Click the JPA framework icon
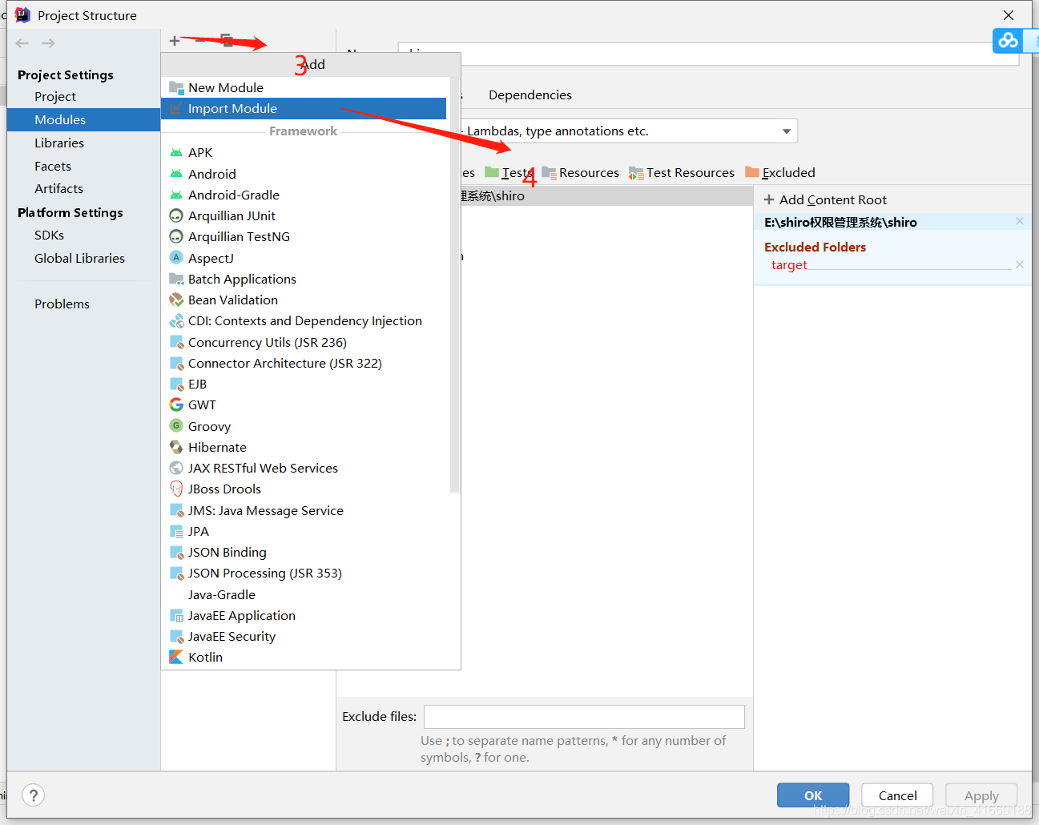 point(176,531)
